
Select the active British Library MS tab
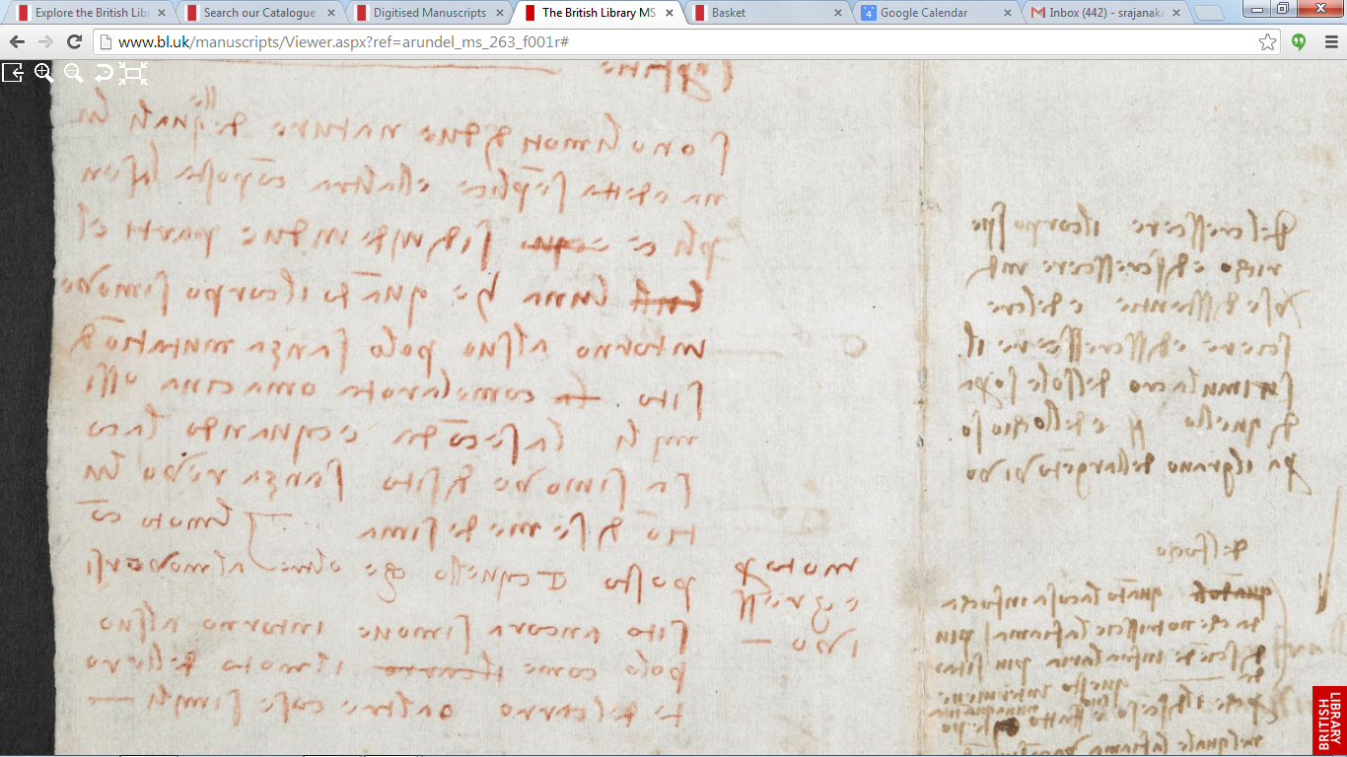click(600, 13)
